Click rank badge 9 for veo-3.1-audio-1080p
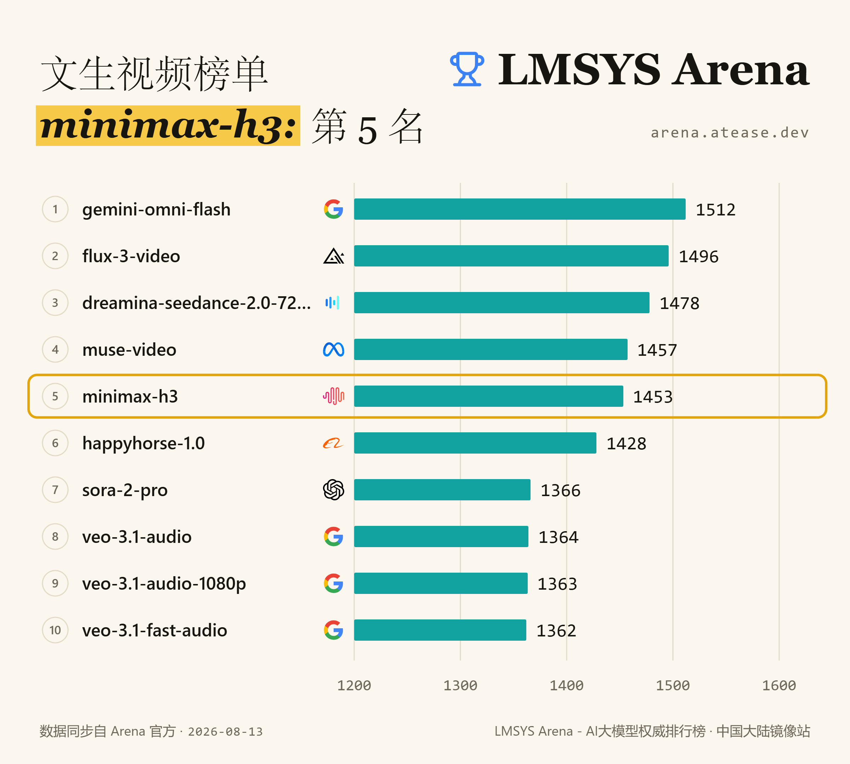The image size is (850, 764). tap(55, 584)
